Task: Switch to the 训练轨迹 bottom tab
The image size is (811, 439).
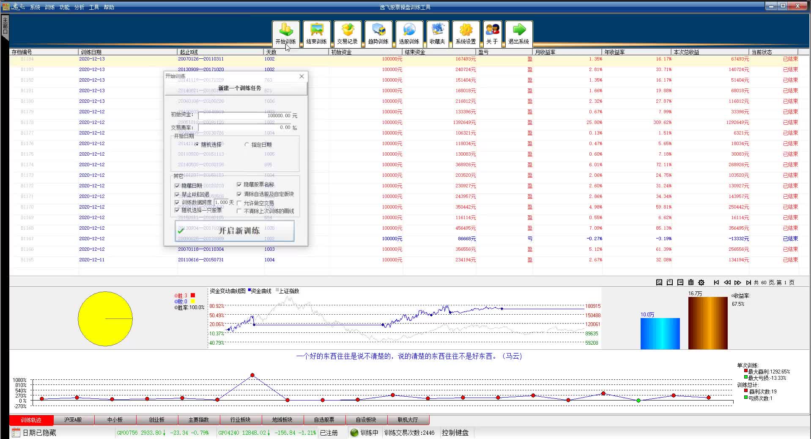Action: click(x=31, y=420)
